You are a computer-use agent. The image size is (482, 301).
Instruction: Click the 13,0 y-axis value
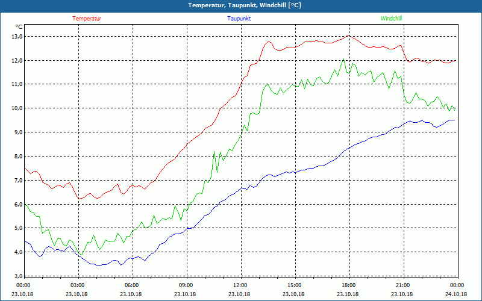[x=17, y=37]
